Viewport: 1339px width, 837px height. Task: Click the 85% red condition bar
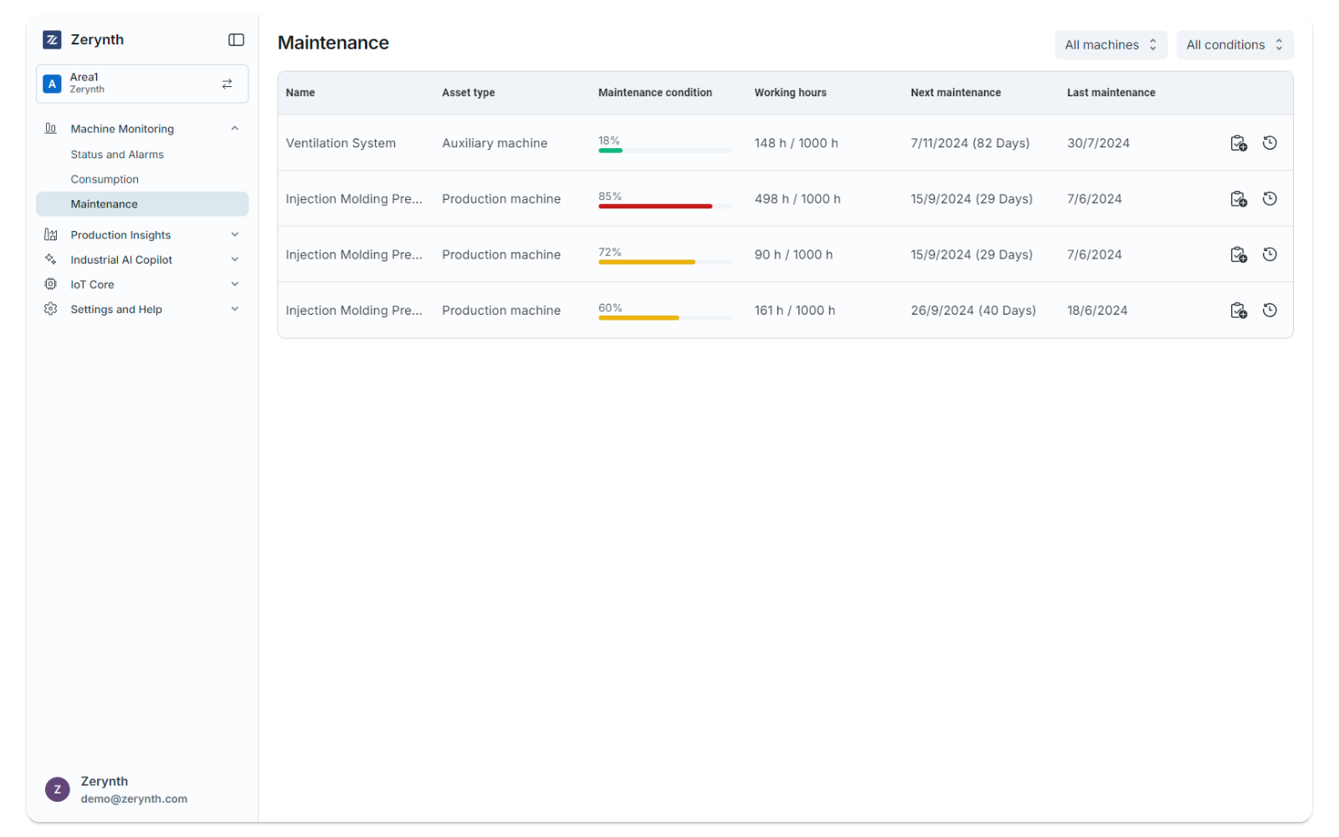click(x=664, y=206)
